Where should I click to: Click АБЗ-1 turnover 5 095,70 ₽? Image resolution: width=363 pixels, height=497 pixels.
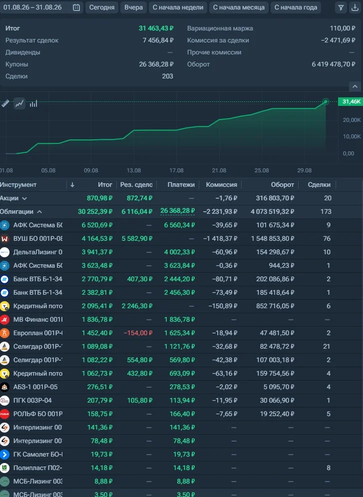pyautogui.click(x=279, y=387)
